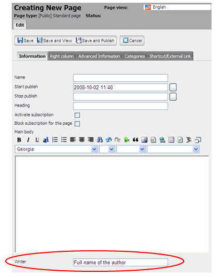Click the Cancel button
This screenshot has height=278, width=216.
click(132, 41)
